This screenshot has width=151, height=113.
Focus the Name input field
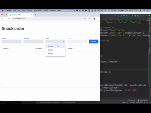click(12, 41)
